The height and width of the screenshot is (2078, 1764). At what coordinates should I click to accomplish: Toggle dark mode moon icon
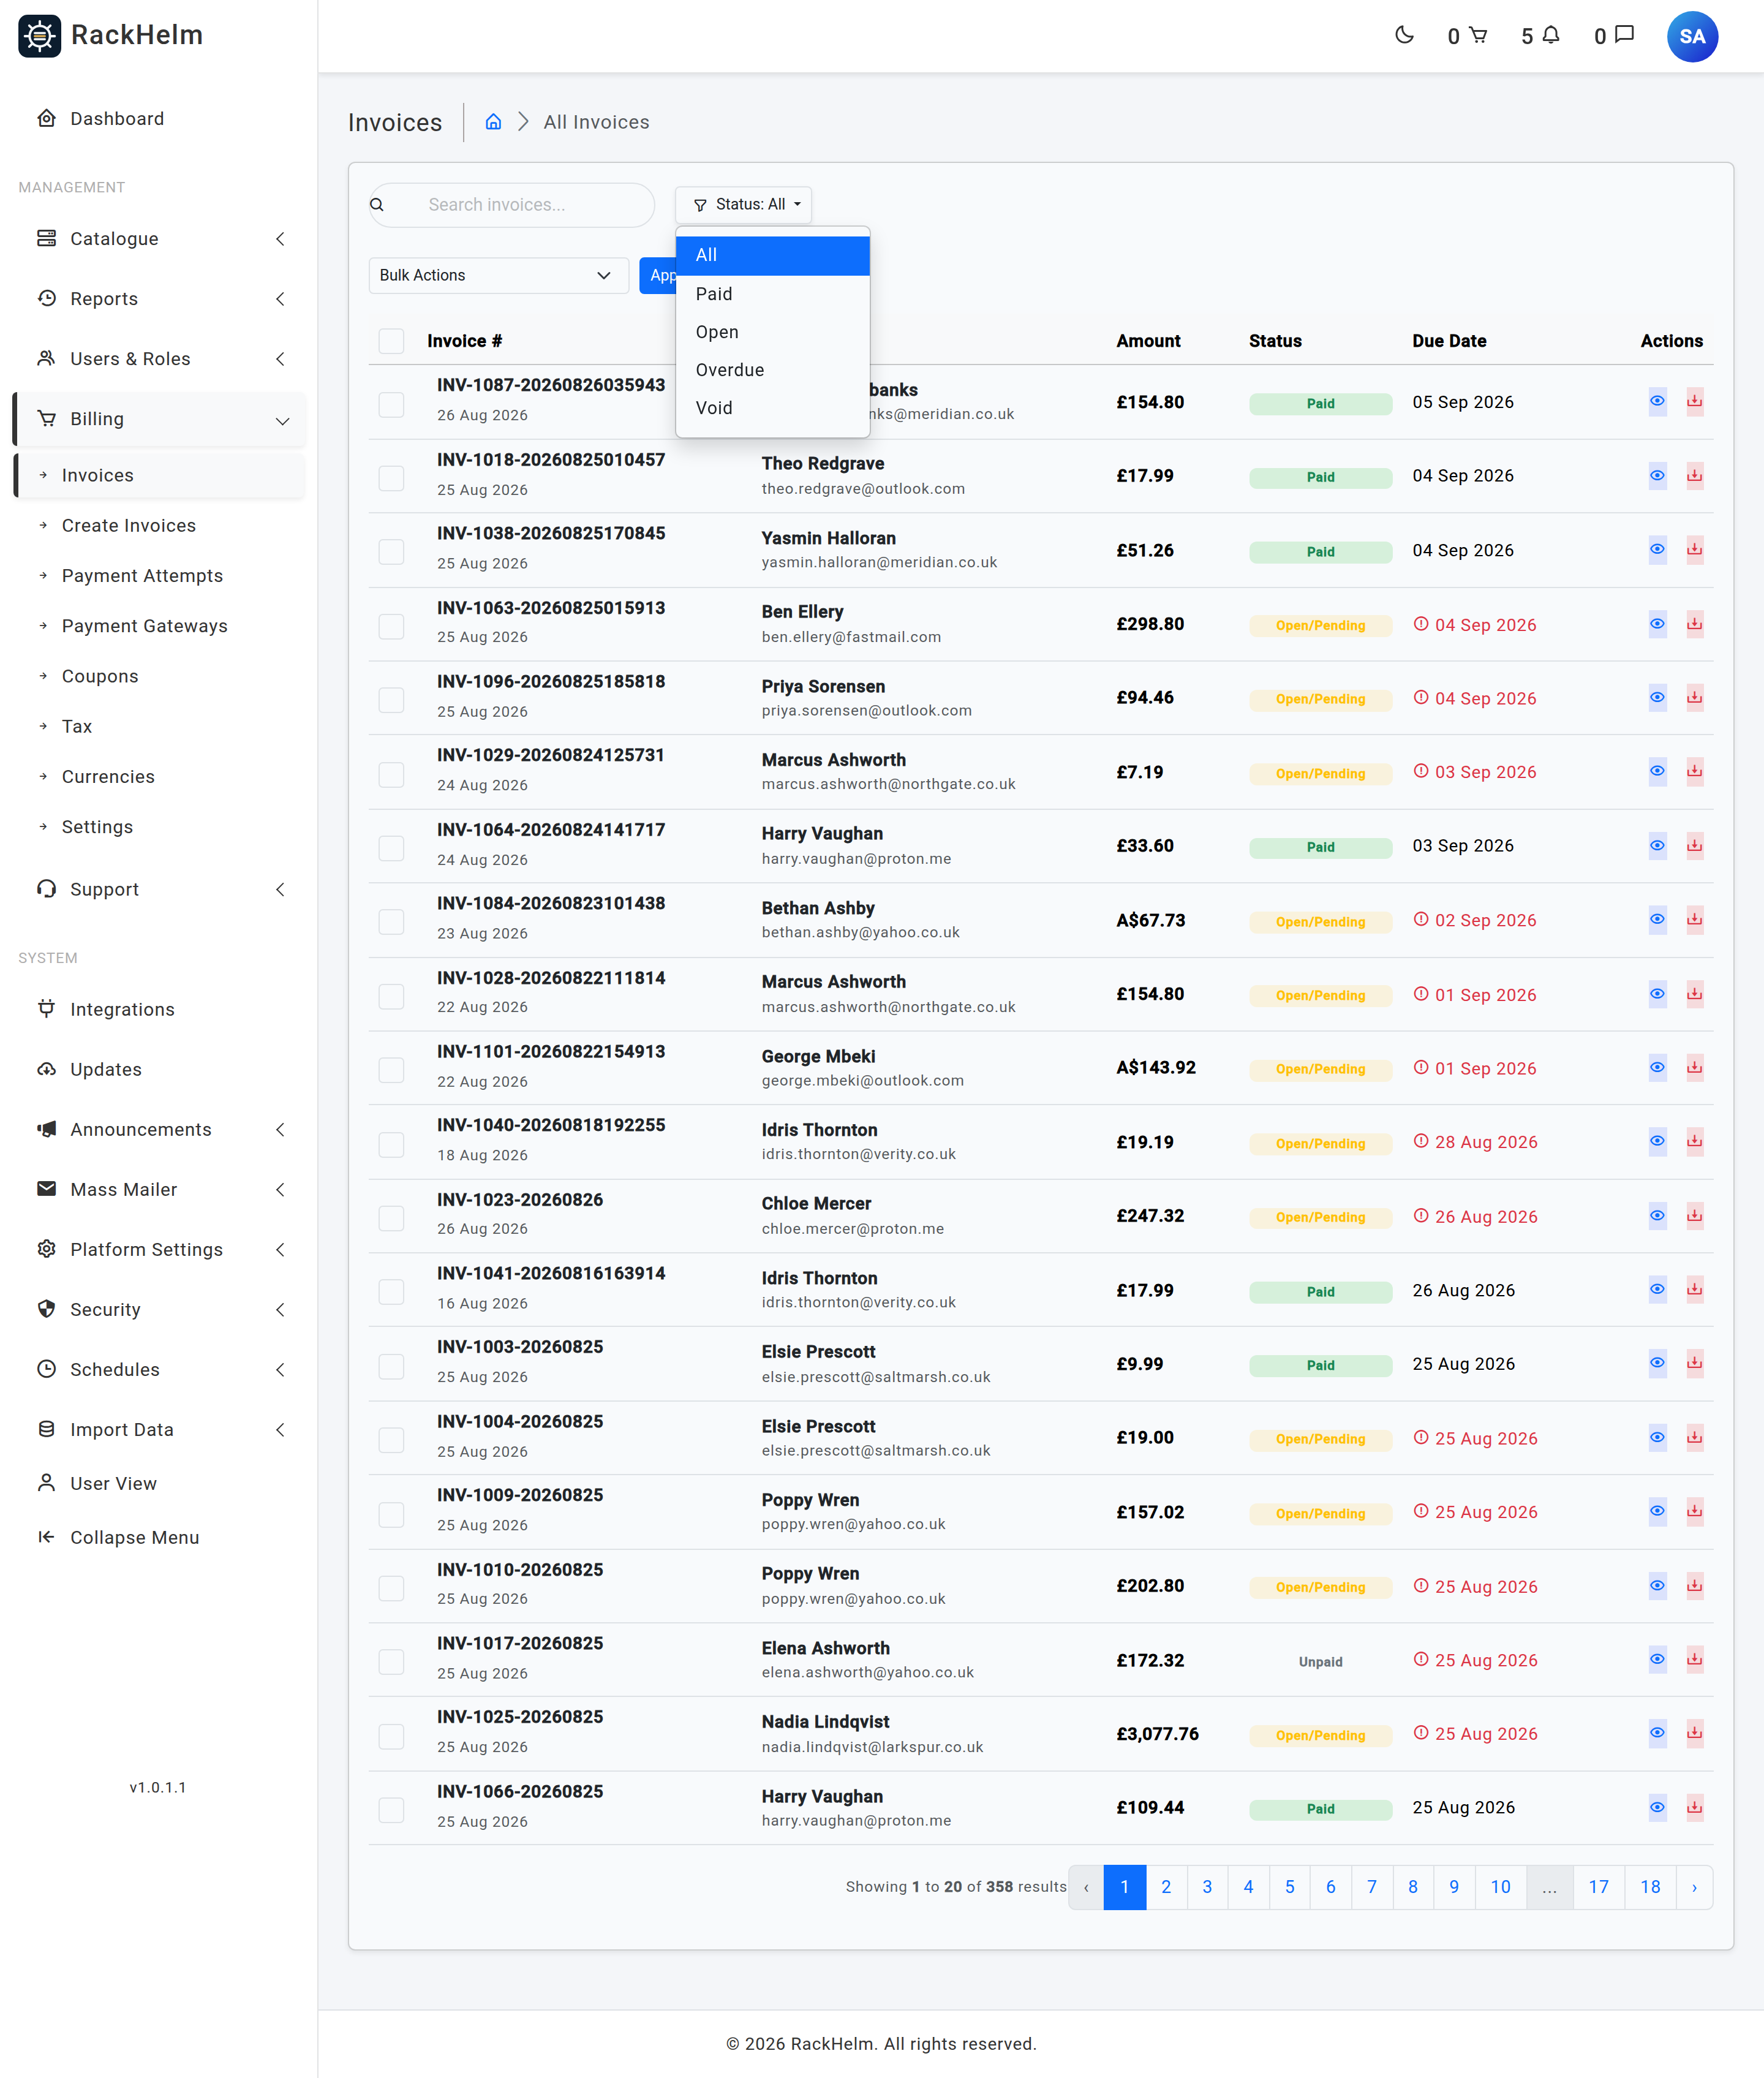point(1404,36)
